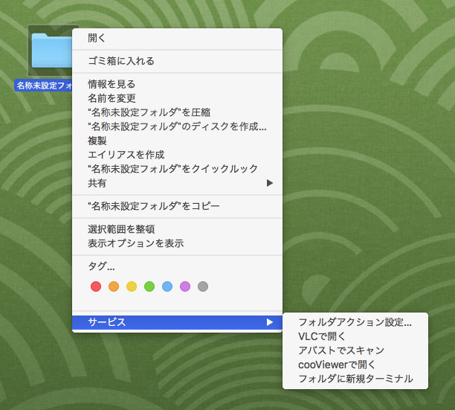455x410 pixels.
Task: Apply the yellow tag color
Action: pos(132,286)
